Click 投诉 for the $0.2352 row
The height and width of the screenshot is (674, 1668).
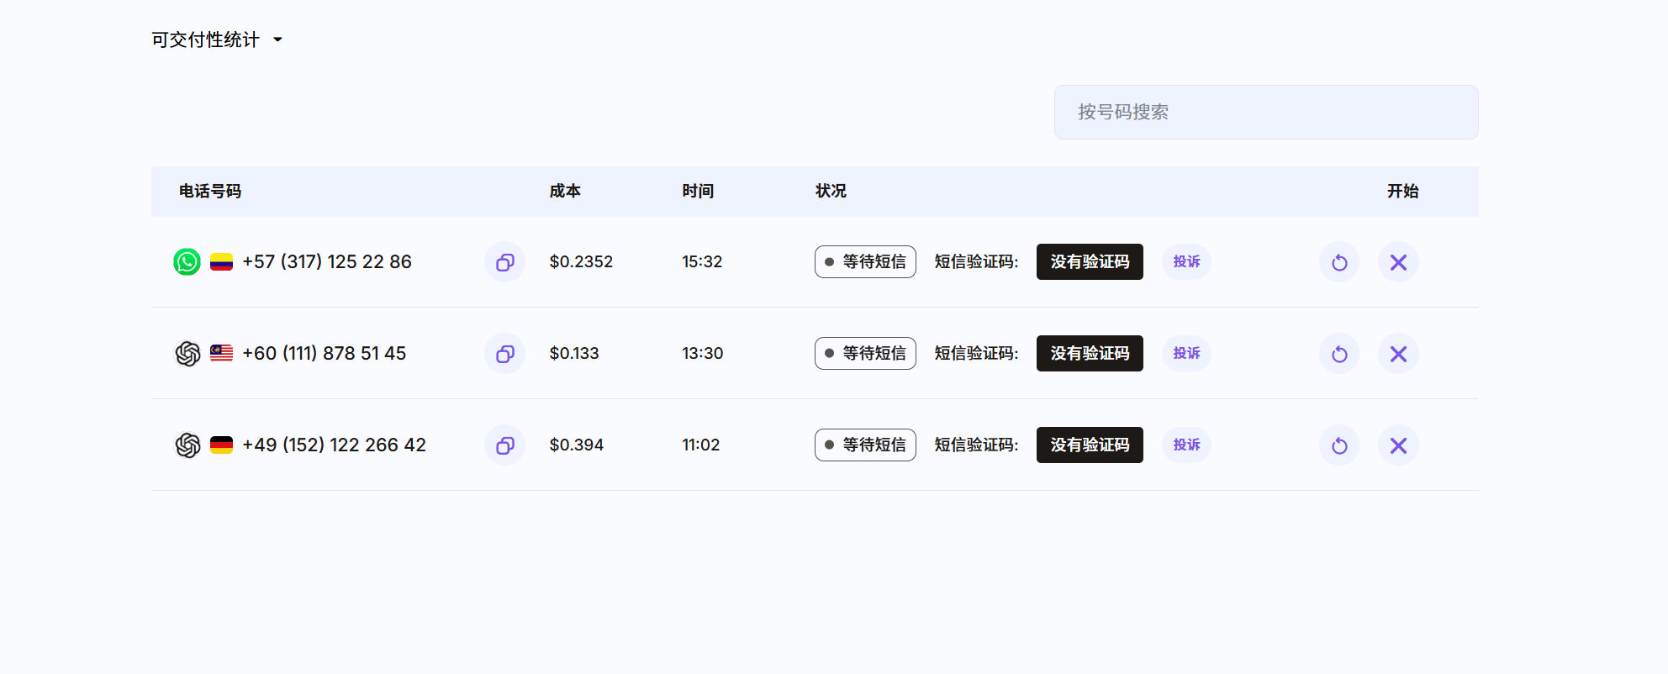tap(1186, 262)
